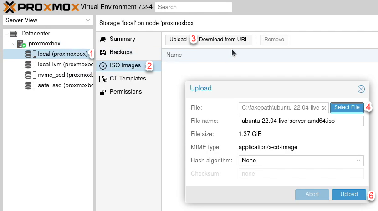
Task: Open the CT Templates section
Action: 128,79
